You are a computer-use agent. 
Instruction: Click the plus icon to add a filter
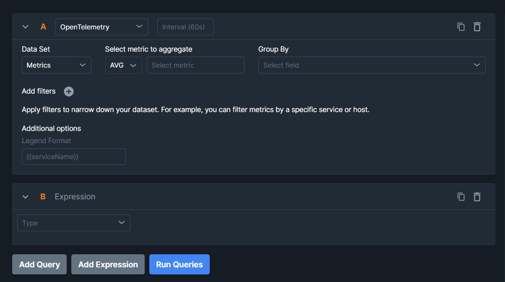coord(68,91)
